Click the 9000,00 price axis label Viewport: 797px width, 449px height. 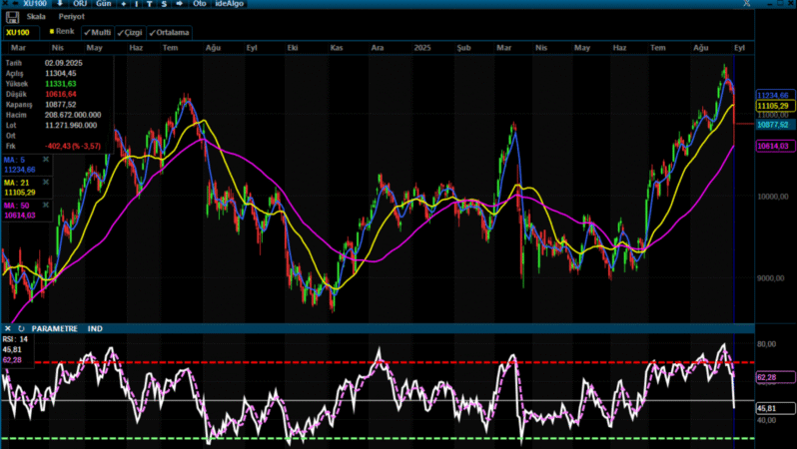pyautogui.click(x=771, y=278)
